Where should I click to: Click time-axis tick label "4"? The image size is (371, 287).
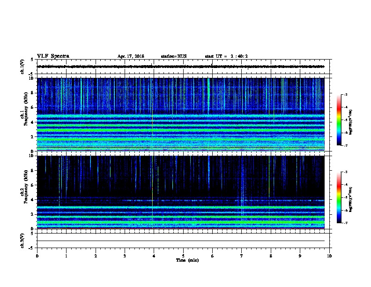click(154, 256)
